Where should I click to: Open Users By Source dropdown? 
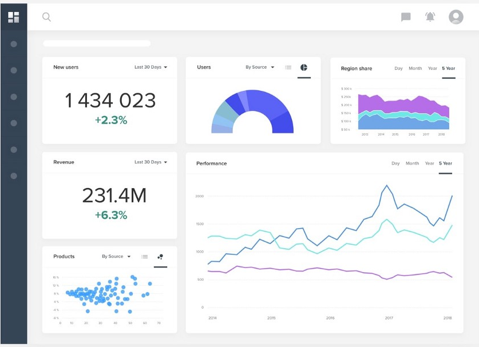[260, 67]
